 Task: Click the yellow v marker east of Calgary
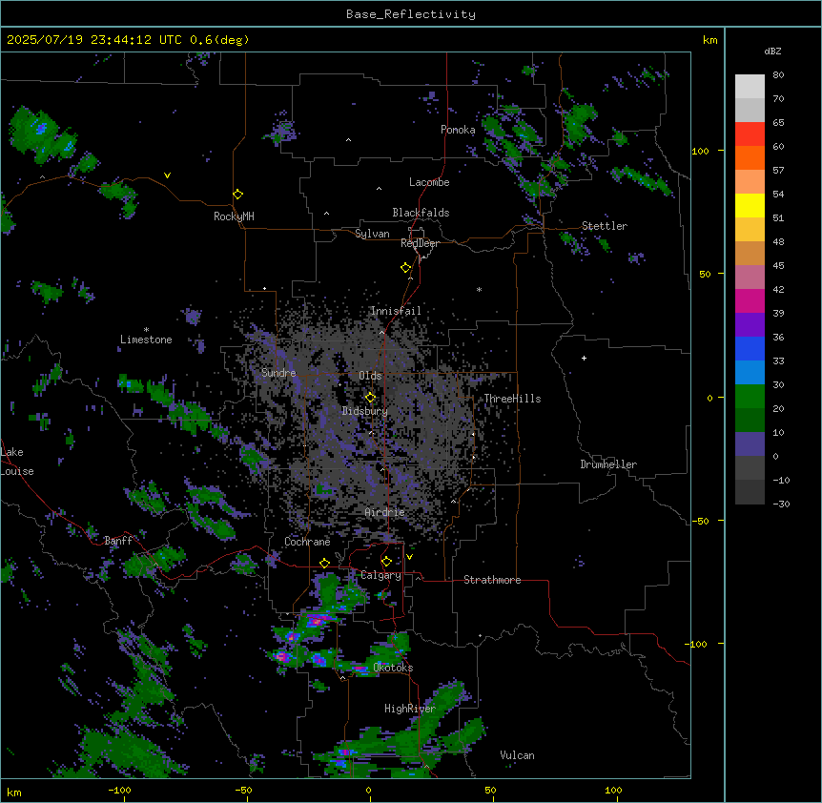tap(409, 557)
